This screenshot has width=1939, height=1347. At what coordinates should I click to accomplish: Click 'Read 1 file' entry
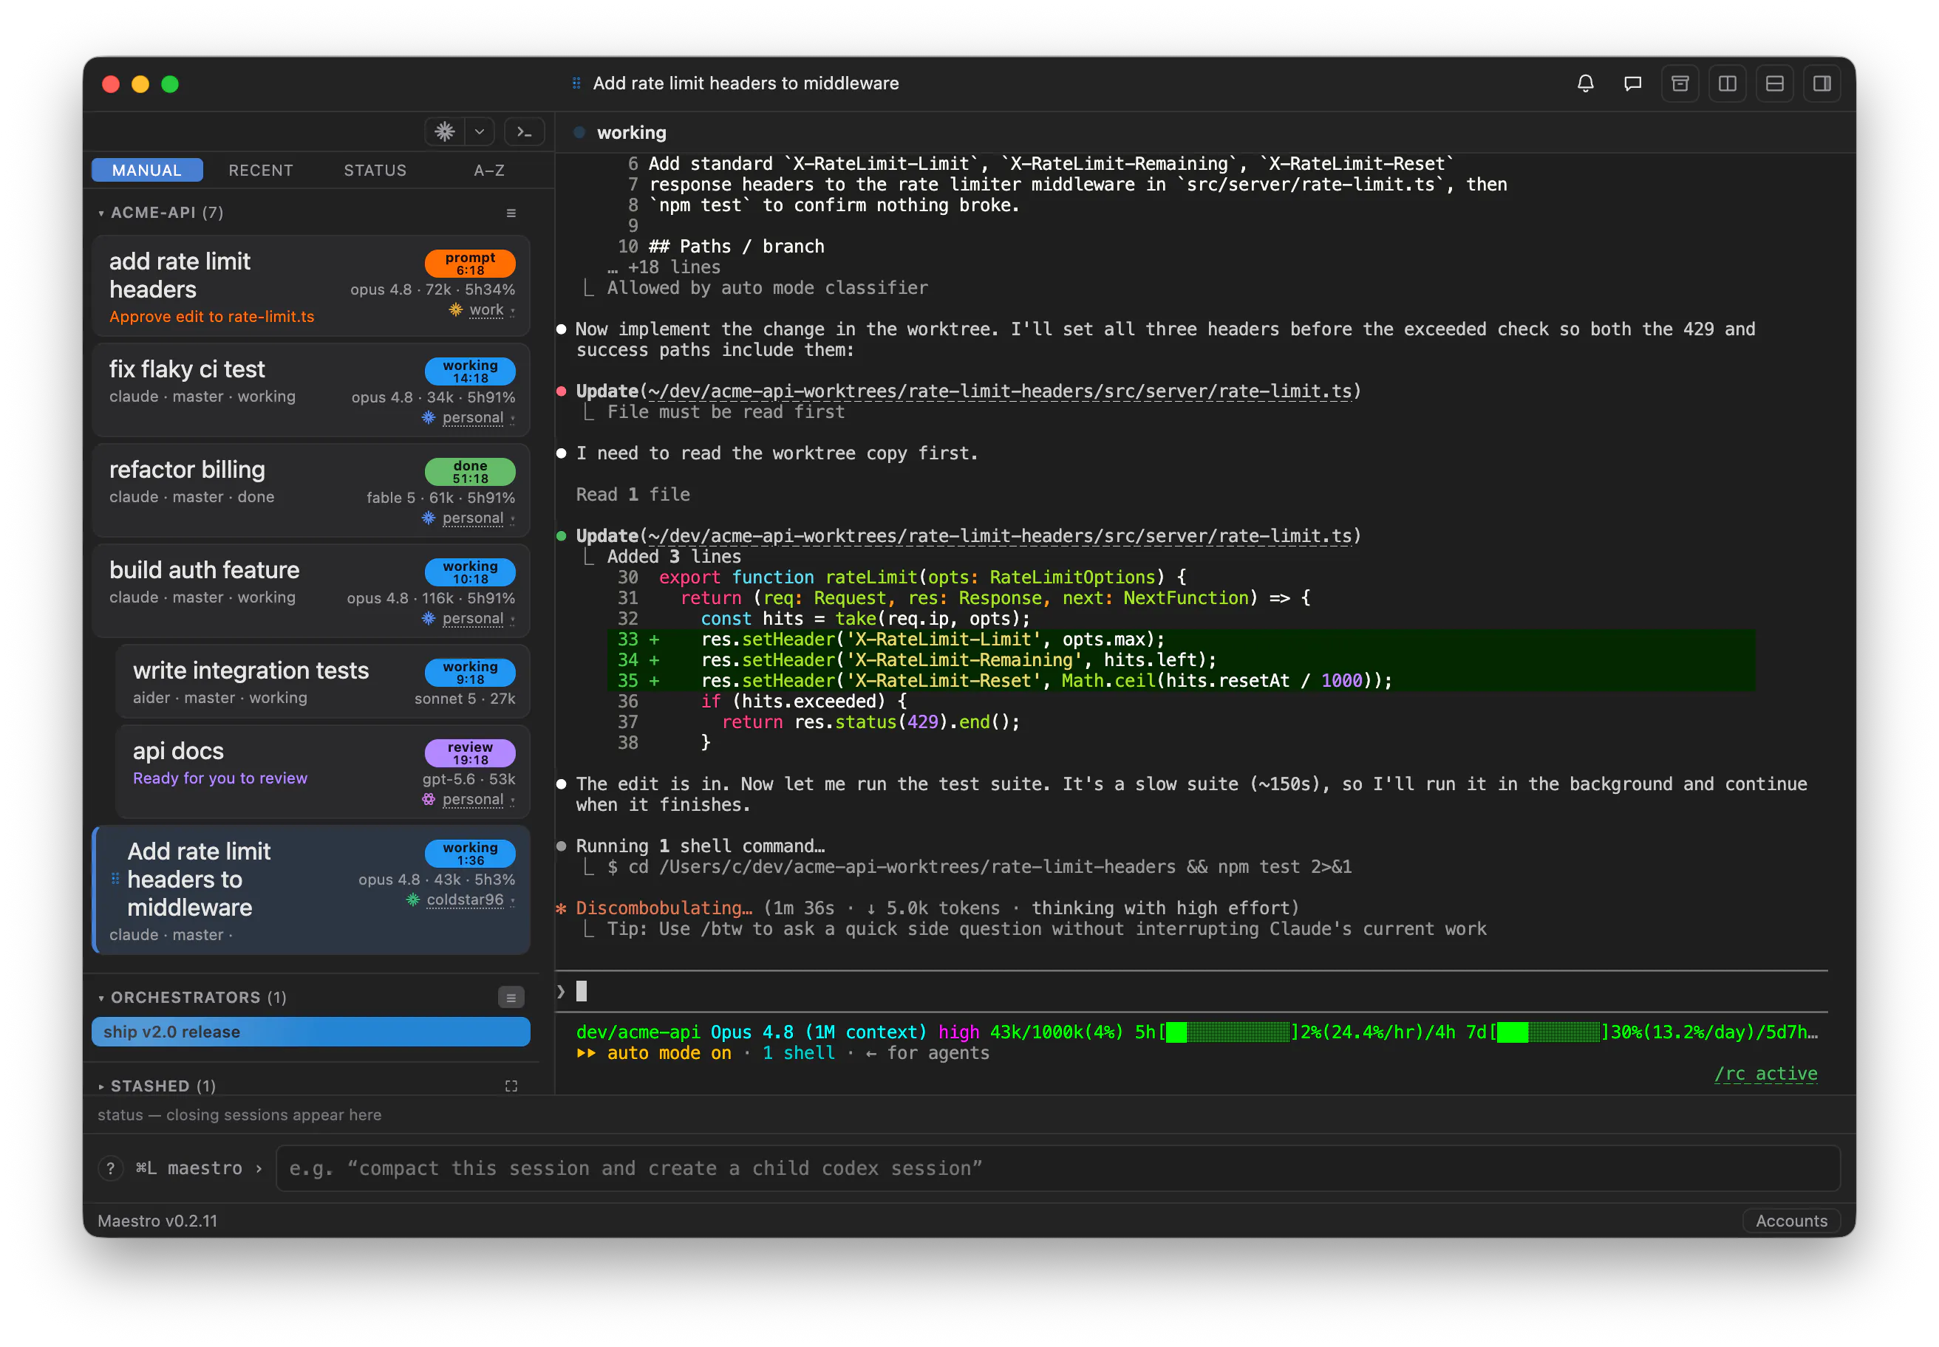point(633,495)
